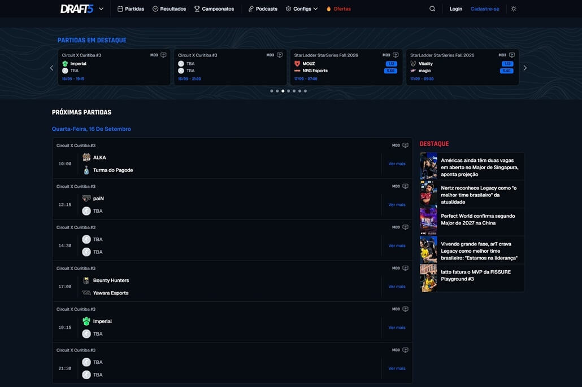Click the Turma do Pagode team logo
This screenshot has height=387, width=582.
[x=86, y=170]
